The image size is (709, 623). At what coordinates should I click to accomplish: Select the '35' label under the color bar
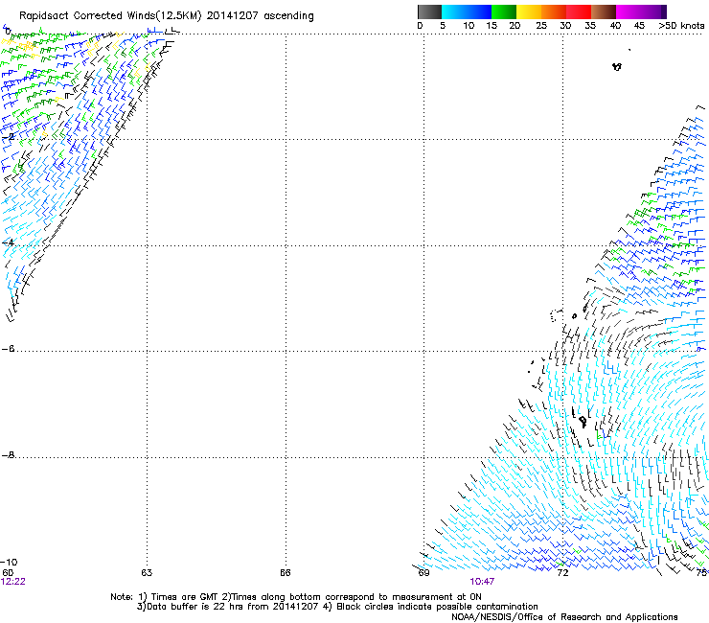[x=590, y=26]
